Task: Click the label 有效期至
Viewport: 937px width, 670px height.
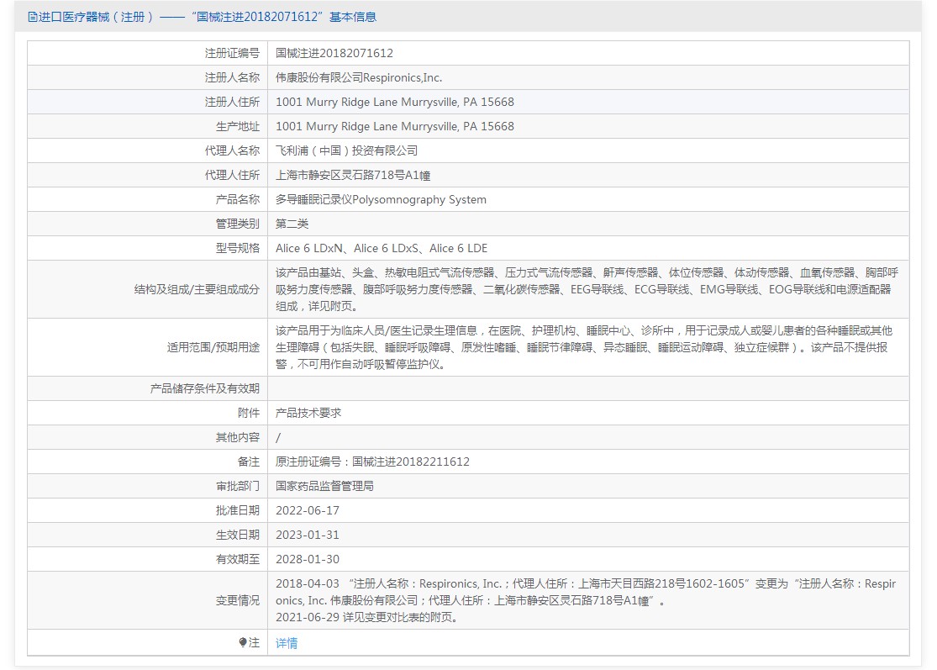Action: (237, 559)
